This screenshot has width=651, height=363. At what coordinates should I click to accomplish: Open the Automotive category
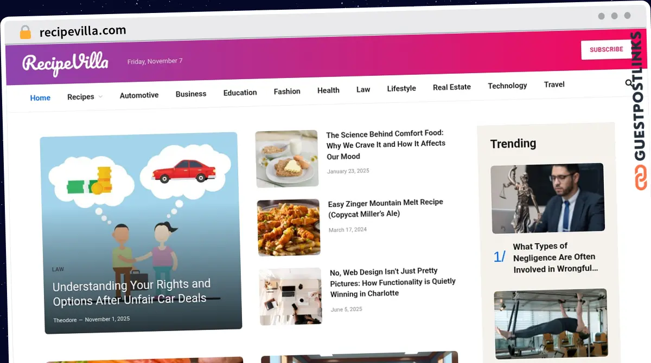139,95
